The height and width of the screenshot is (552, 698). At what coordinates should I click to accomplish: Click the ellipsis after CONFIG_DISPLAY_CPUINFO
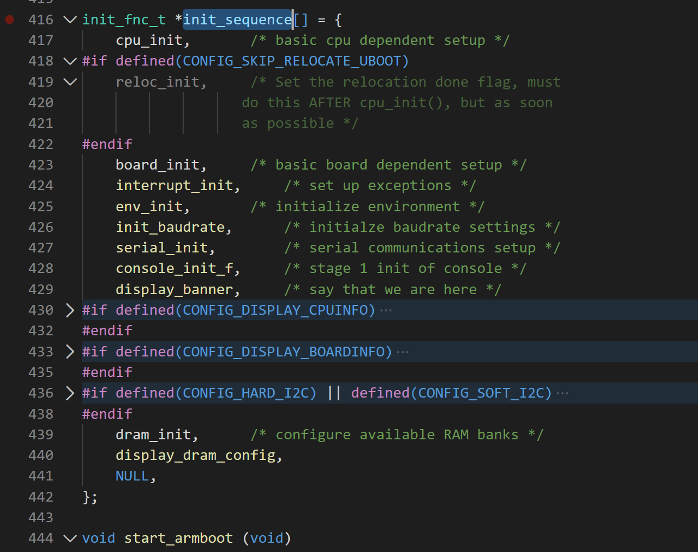(x=386, y=310)
